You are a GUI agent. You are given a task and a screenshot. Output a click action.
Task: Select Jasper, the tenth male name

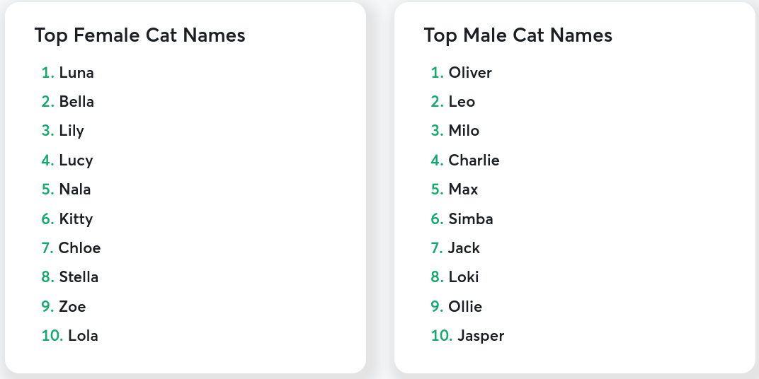point(481,336)
